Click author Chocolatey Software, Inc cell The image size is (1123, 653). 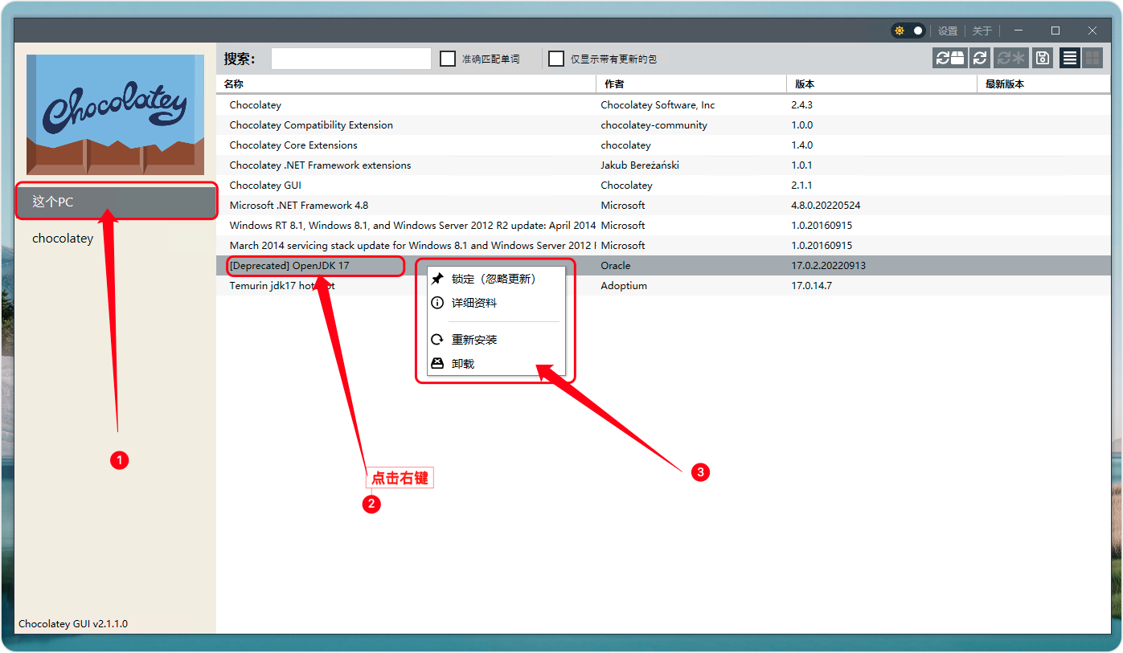point(658,104)
